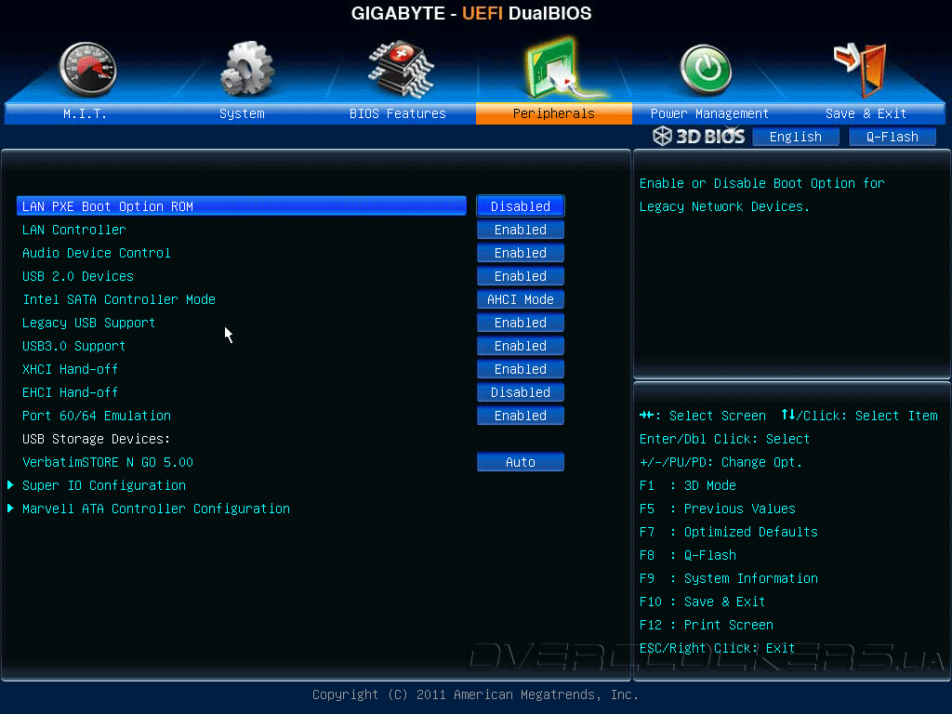This screenshot has height=714, width=952.
Task: Select the EHCI Hand-off label
Action: click(71, 392)
